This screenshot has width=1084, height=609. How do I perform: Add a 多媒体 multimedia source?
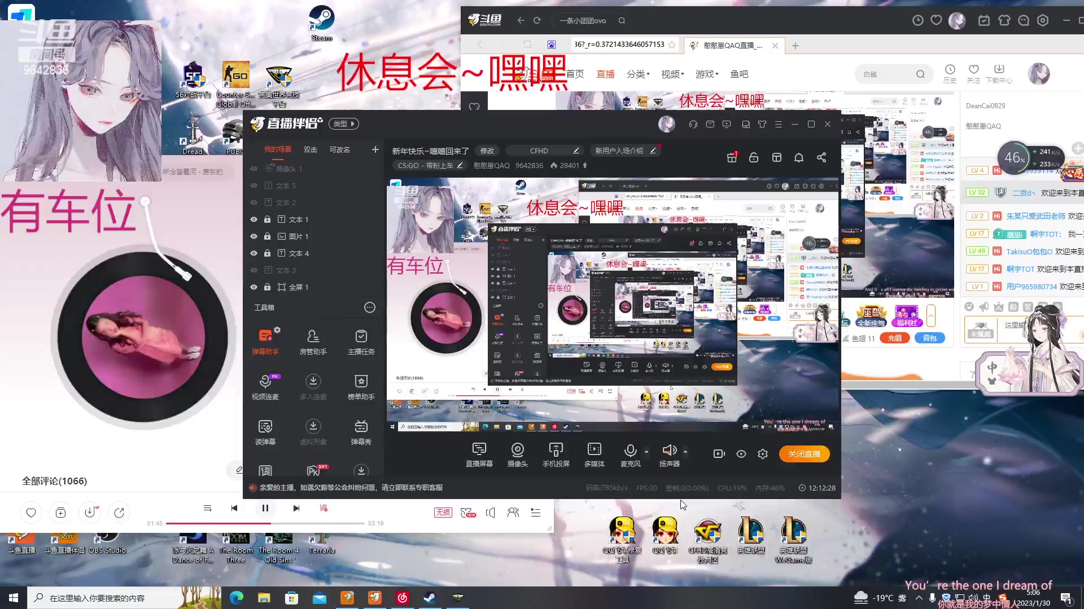594,454
